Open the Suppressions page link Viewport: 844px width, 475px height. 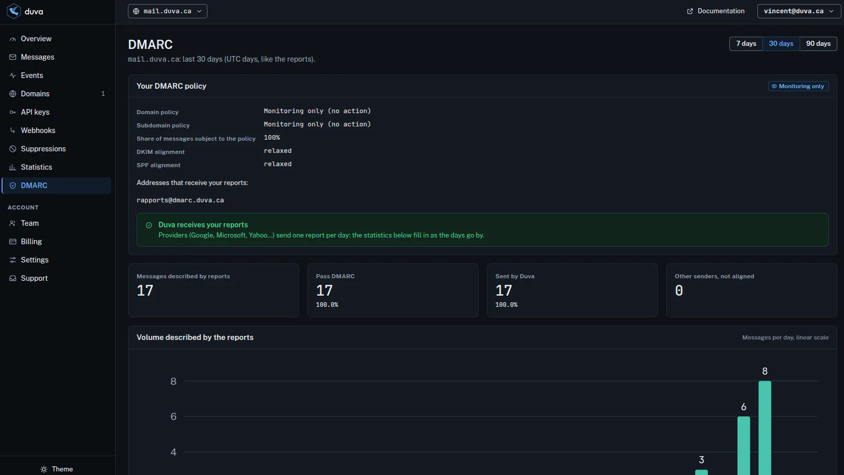click(57, 149)
